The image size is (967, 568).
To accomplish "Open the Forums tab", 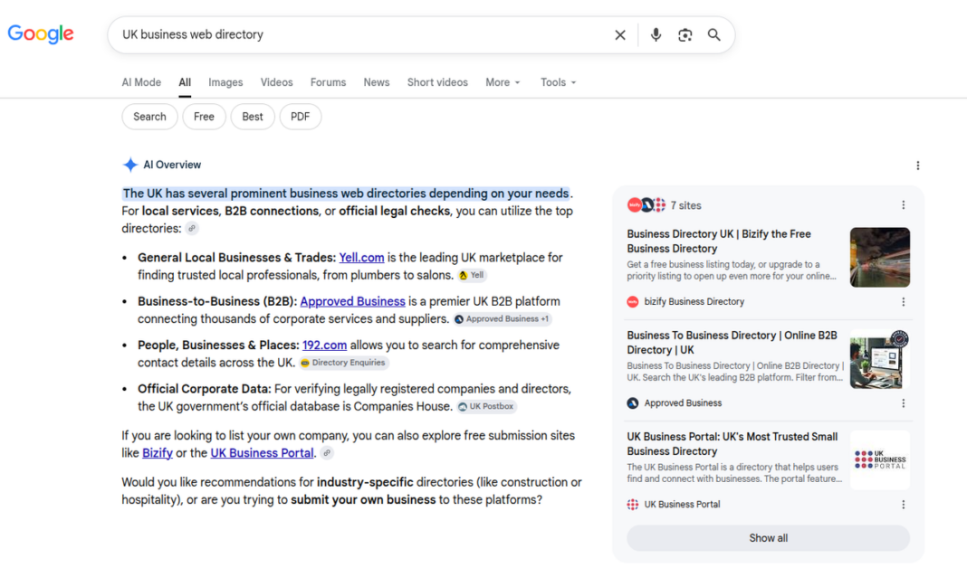I will pos(328,82).
